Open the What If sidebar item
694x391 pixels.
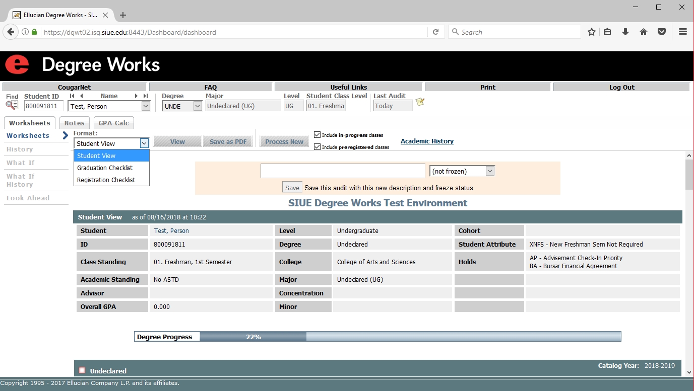[x=21, y=163]
